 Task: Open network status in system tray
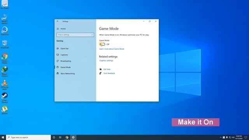[x=230, y=137]
